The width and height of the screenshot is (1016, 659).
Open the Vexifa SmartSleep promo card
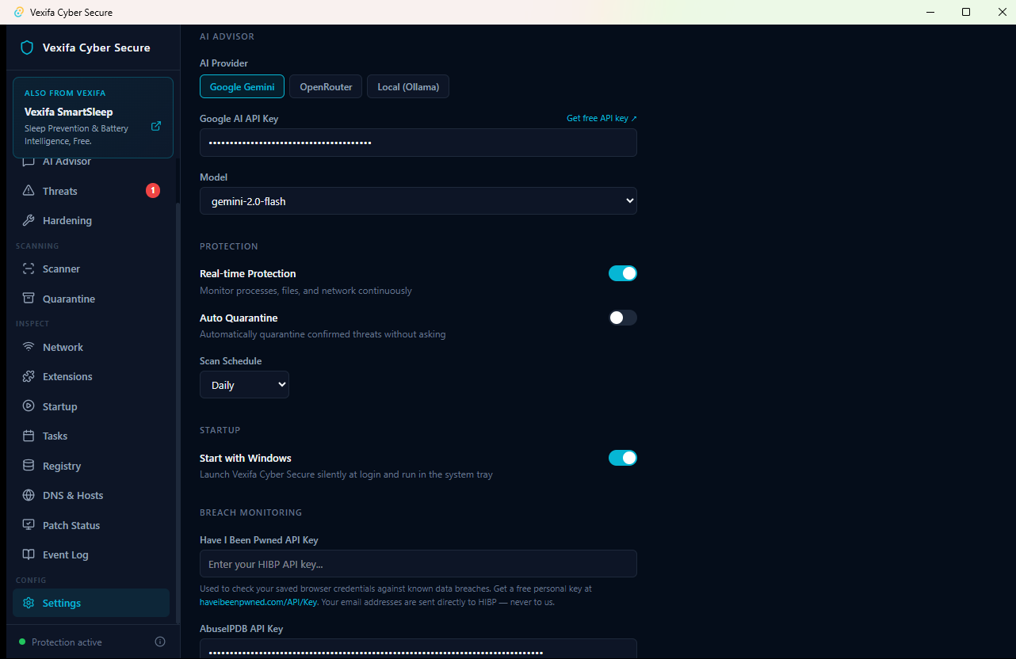(x=94, y=117)
